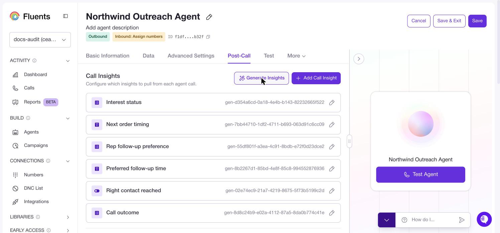
Task: Switch to the Data tab
Action: click(x=148, y=56)
